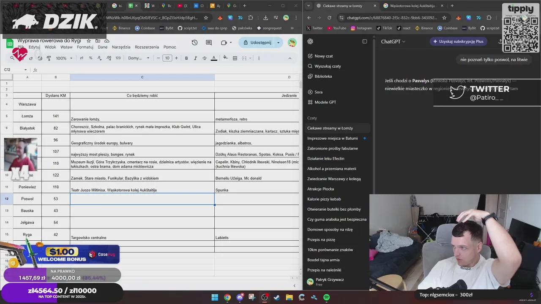Click the Windows Start button
Screen dimensions: 541x304
(x=215, y=297)
